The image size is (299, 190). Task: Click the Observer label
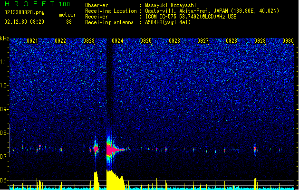pos(96,5)
